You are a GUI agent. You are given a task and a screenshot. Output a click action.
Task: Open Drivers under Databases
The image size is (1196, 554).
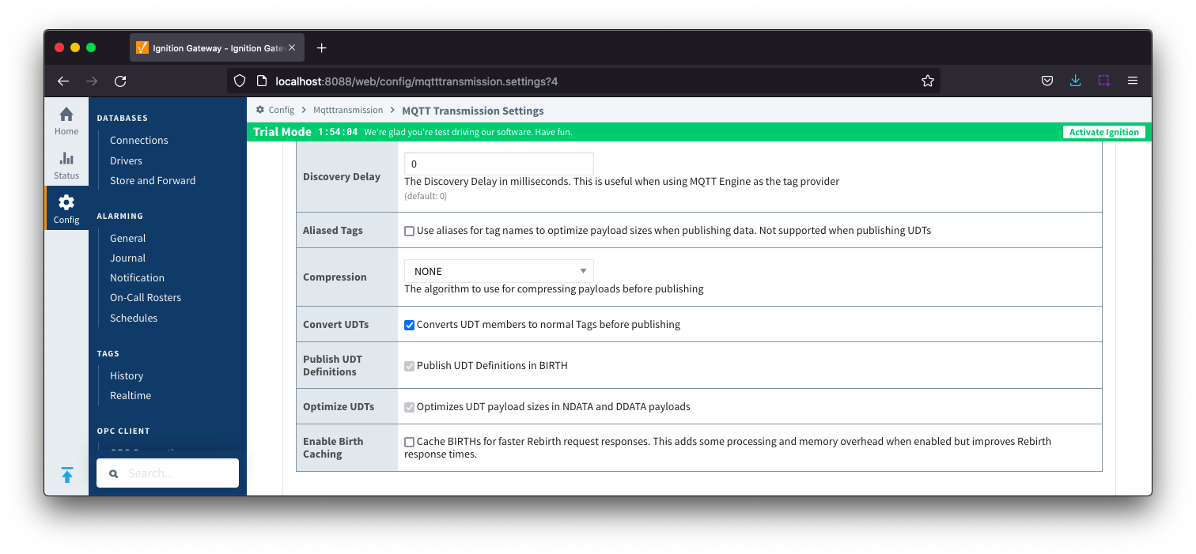pyautogui.click(x=127, y=160)
